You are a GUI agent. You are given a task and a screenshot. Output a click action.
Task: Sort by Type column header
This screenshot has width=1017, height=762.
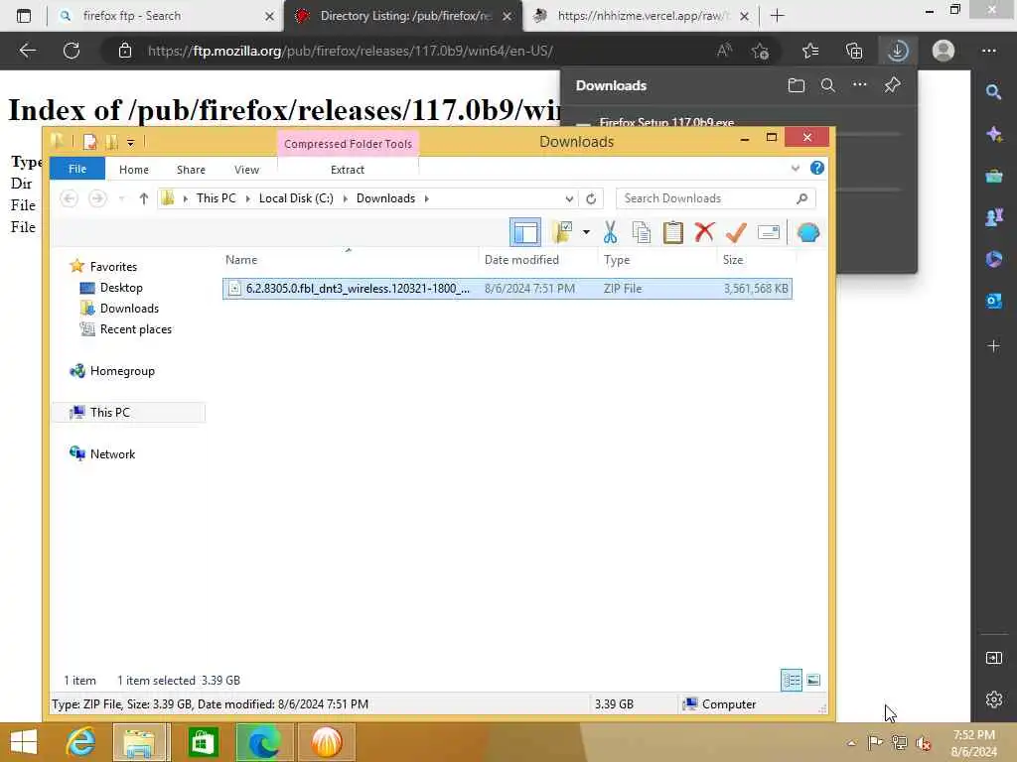click(616, 259)
